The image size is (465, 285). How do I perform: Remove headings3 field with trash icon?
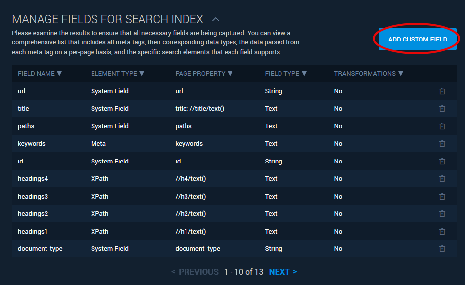tap(442, 197)
